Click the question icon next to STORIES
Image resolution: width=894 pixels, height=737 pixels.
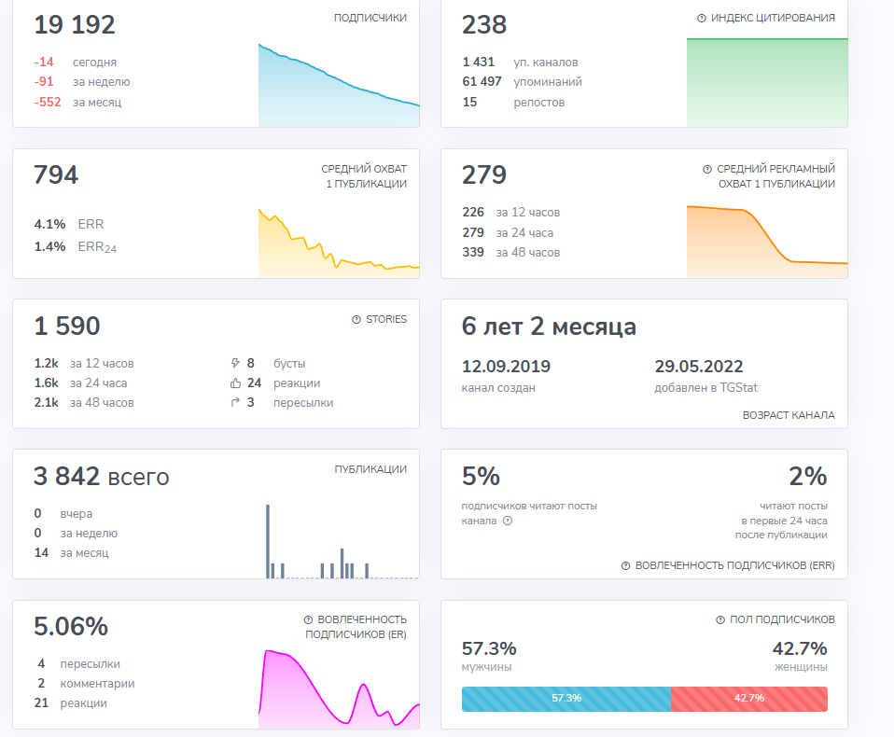356,319
